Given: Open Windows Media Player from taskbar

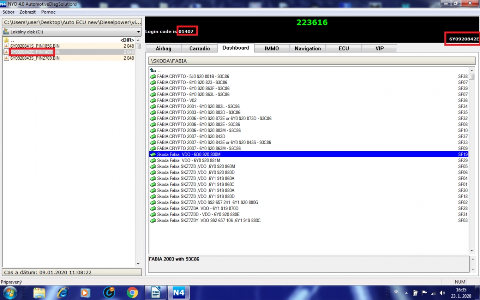Looking at the screenshot, I should (x=86, y=293).
